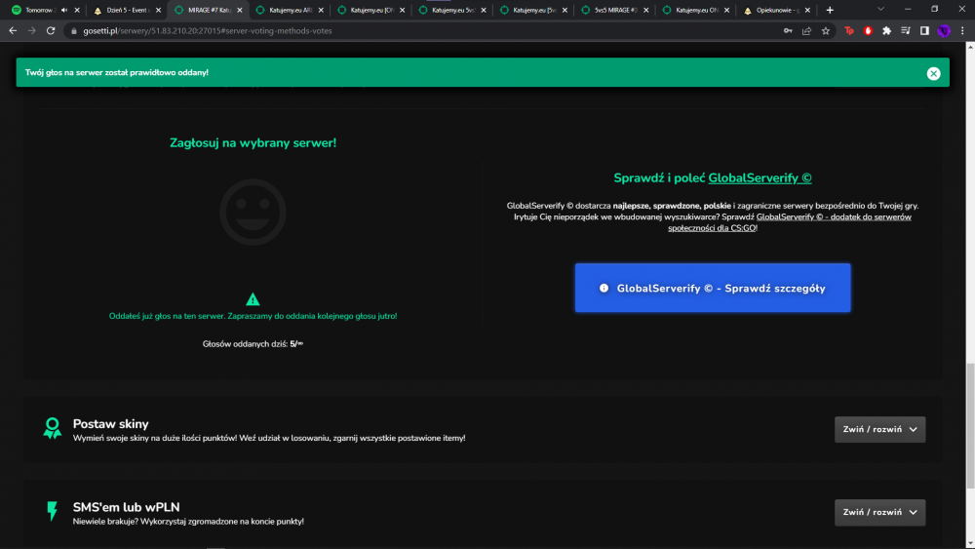Viewport: 975px width, 549px height.
Task: Click the share page icon in address bar
Action: point(806,30)
